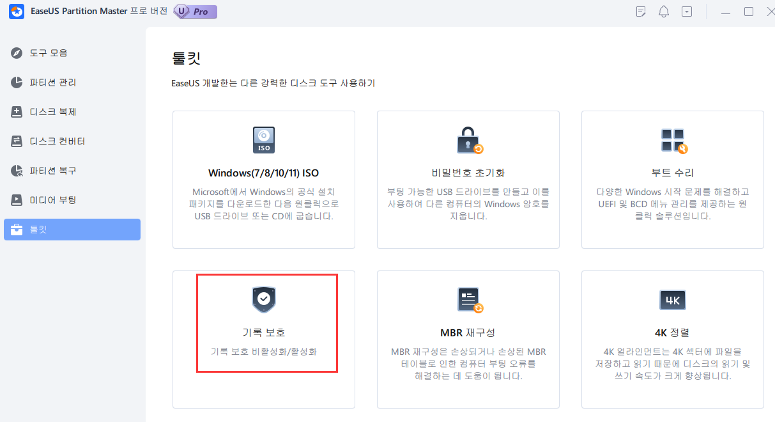Click the feedback note icon
775x422 pixels.
(640, 12)
